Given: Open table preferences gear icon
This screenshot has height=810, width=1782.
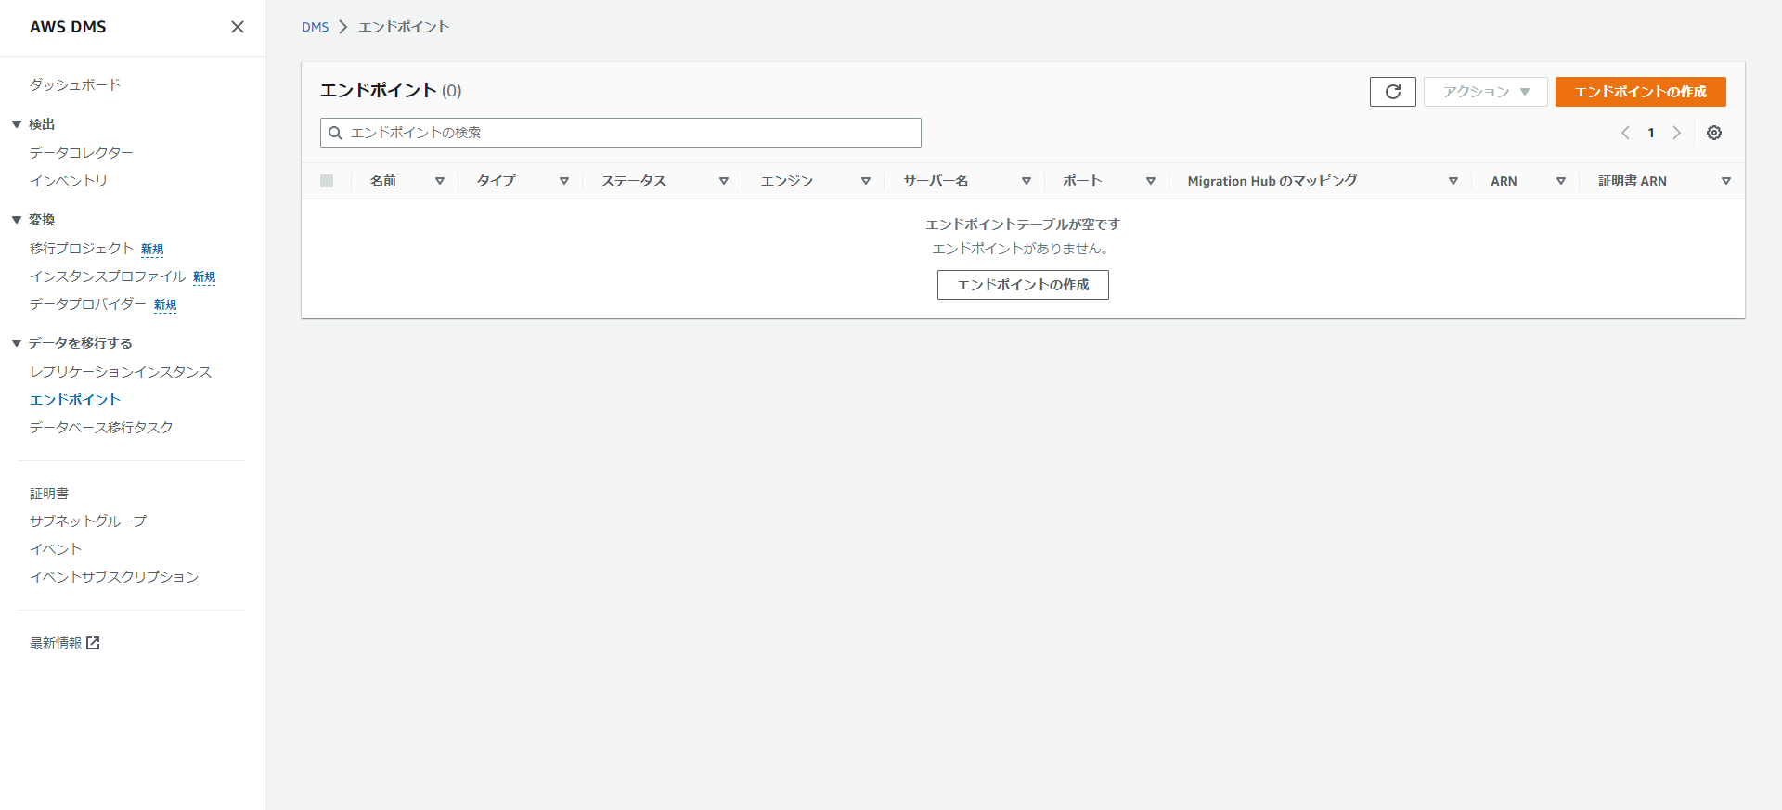Looking at the screenshot, I should pos(1714,133).
